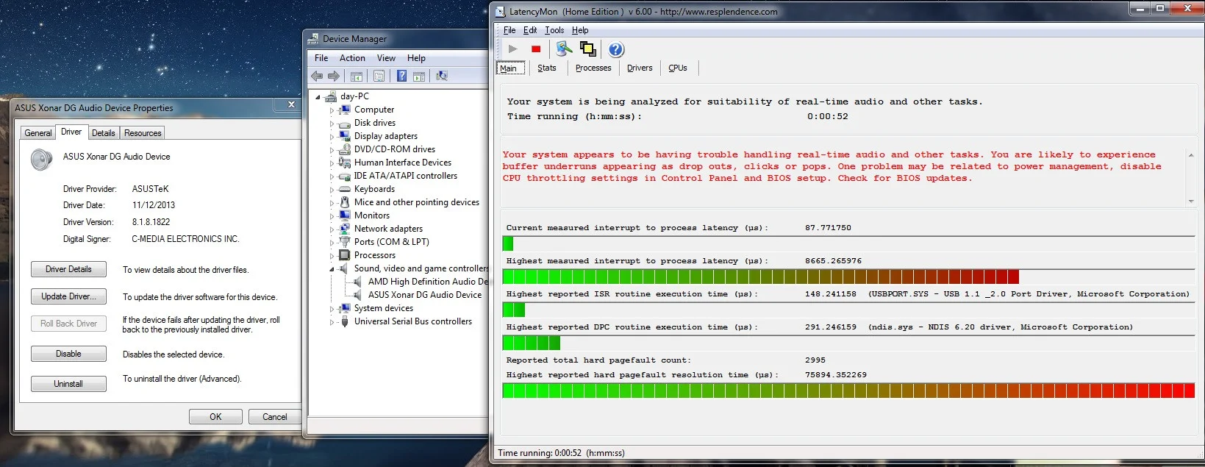The width and height of the screenshot is (1205, 467).
Task: Expand the Computer node
Action: pyautogui.click(x=332, y=110)
